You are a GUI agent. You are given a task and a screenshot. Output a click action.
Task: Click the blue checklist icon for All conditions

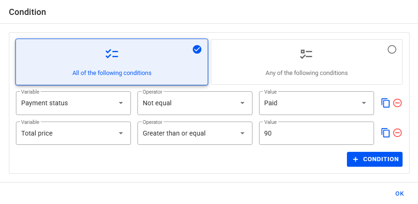click(x=112, y=54)
